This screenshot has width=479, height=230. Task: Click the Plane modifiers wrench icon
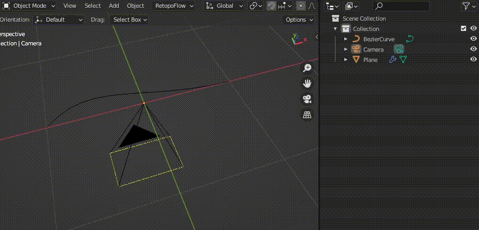pyautogui.click(x=392, y=60)
